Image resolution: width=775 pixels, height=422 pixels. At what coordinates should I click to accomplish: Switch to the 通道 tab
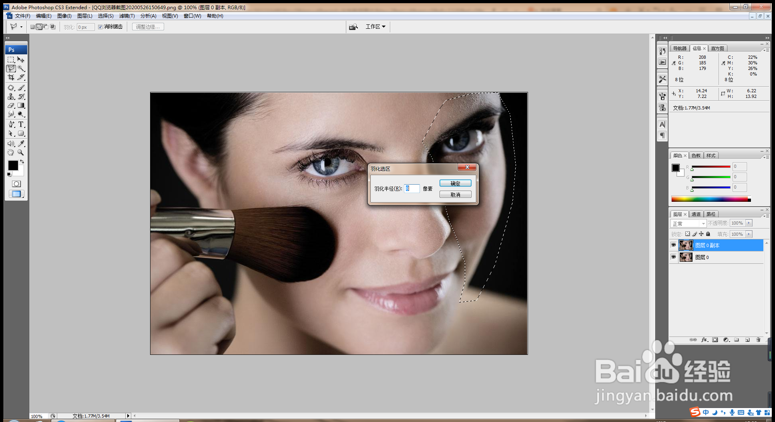point(696,214)
